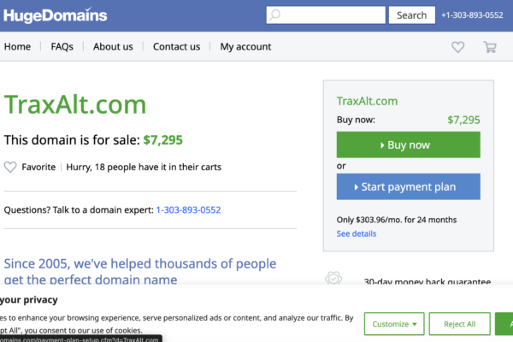Toggle the Favorite heart for TraxAlt.com
513x342 pixels.
pos(10,167)
